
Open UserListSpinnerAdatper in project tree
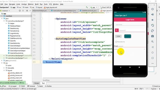[x=18, y=50]
